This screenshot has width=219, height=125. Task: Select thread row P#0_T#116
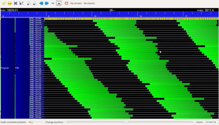coord(37,37)
